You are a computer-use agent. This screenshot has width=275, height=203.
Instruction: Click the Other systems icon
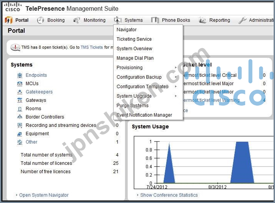coord(20,142)
